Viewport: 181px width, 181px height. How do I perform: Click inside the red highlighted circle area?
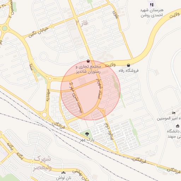90,90
